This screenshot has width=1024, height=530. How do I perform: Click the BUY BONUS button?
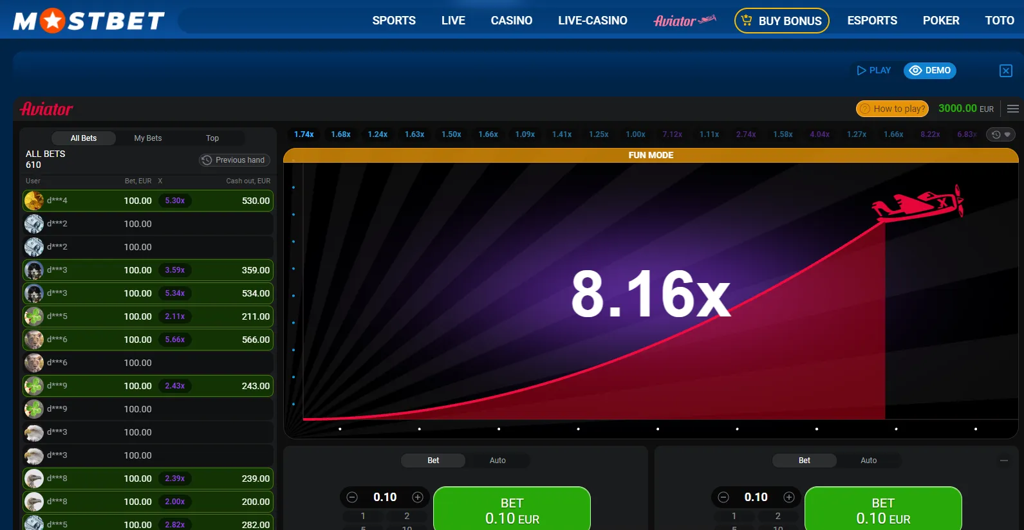781,21
